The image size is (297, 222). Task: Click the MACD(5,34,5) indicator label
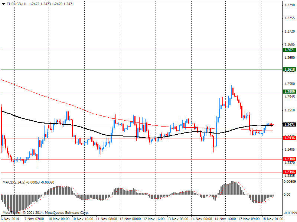14,182
